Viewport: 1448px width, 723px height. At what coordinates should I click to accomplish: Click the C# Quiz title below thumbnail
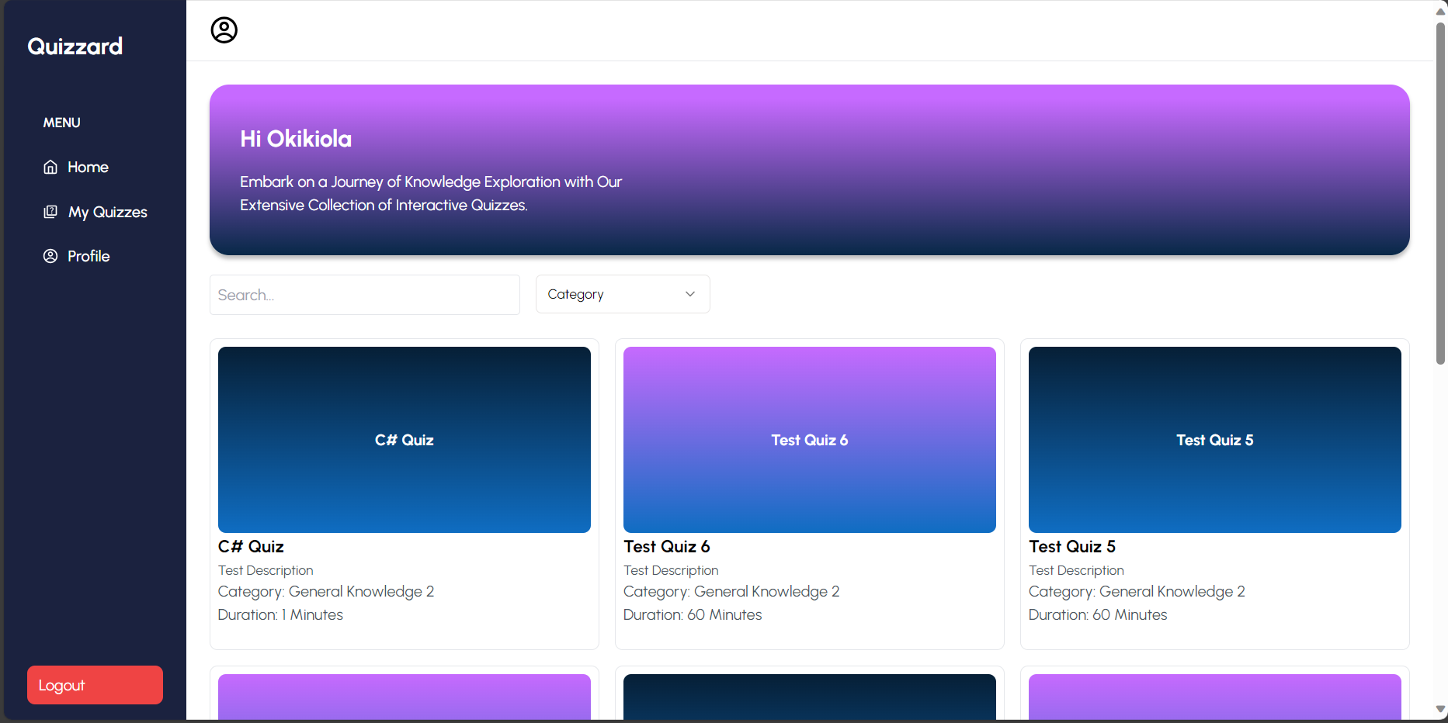pyautogui.click(x=251, y=547)
